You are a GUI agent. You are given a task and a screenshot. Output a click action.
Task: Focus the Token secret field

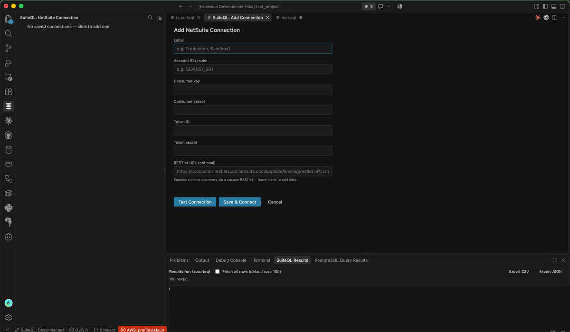coord(253,150)
